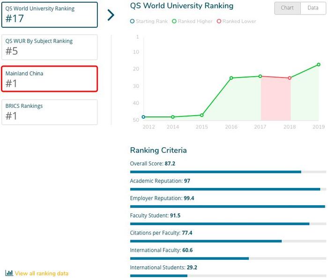Image resolution: width=328 pixels, height=278 pixels.
Task: Click the International Faculty progress bar
Action: point(228,258)
